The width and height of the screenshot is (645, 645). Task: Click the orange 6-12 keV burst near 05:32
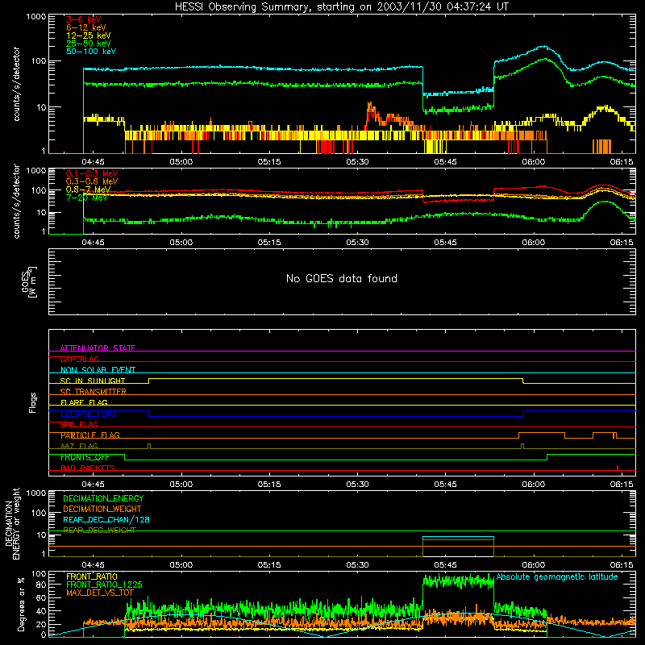coord(370,110)
